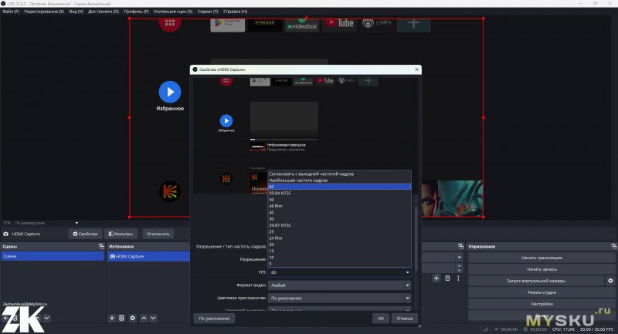Image resolution: width=618 pixels, height=334 pixels.
Task: Close the HDMI Capture properties dialog
Action: (416, 69)
